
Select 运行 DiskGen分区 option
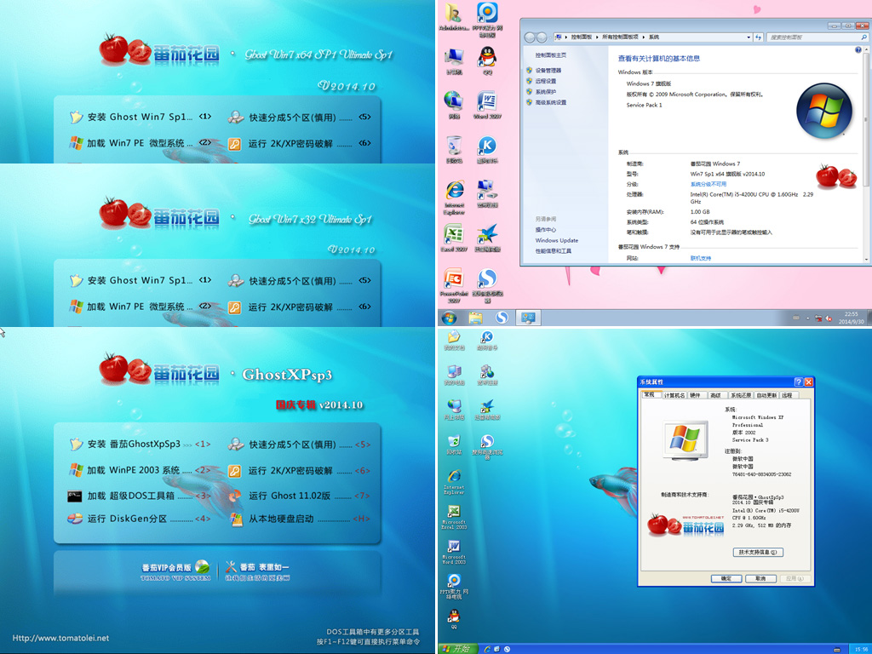(139, 519)
